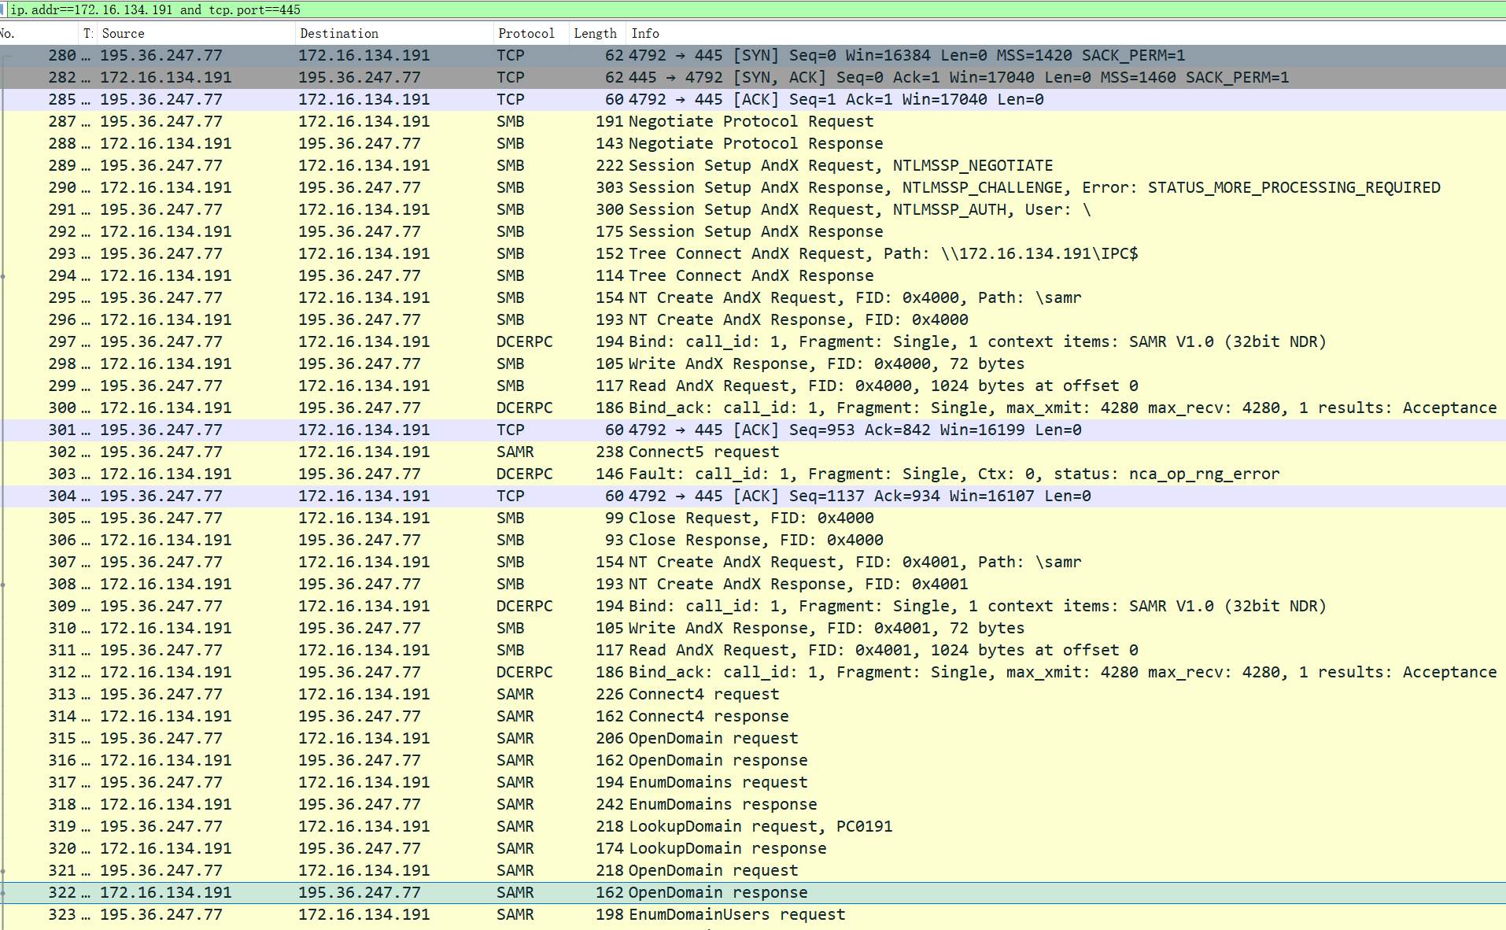Viewport: 1506px width, 930px height.
Task: Select the NTLMSSP_AUTH request packet
Action: pyautogui.click(x=753, y=209)
